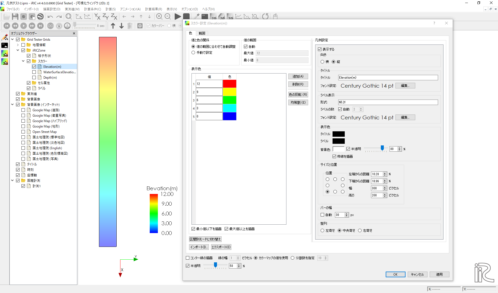
Task: Select the 右寄せ alignment radio button
Action: click(360, 231)
